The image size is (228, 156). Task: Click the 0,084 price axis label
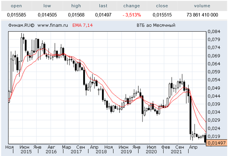[214, 32]
